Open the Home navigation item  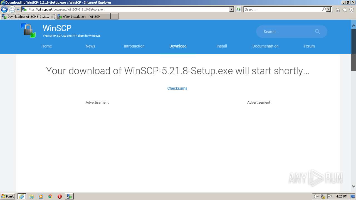tap(47, 46)
